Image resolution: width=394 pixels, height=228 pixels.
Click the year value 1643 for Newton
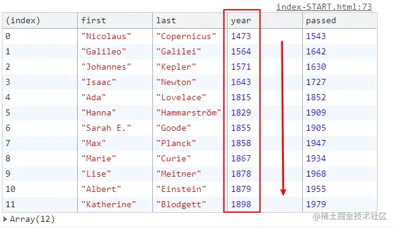[241, 82]
